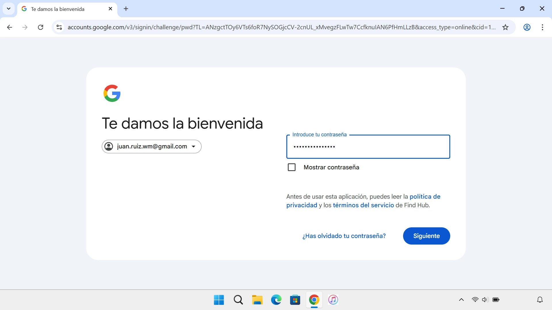Click the back navigation arrow

click(9, 27)
